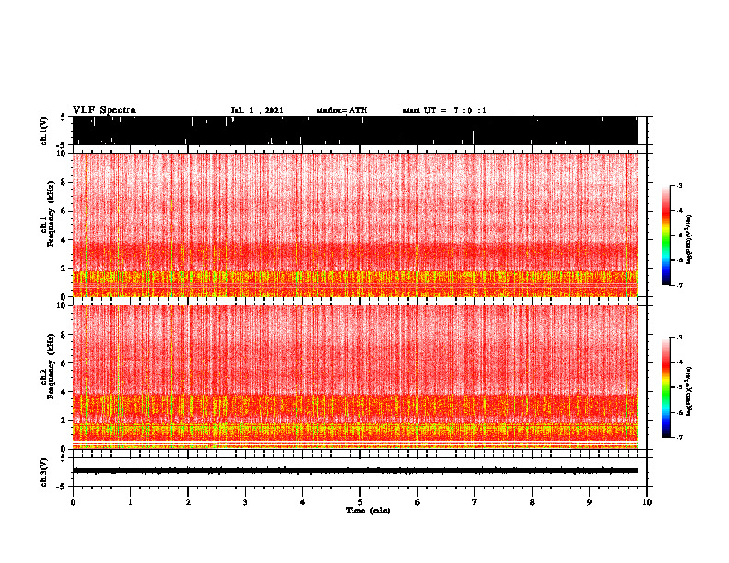
Task: Click the "ch.1(V)" axis label
Action: [x=44, y=131]
